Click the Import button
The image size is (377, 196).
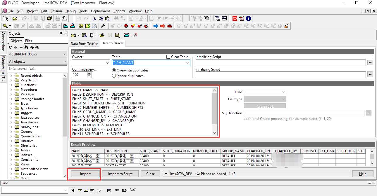coord(85,174)
